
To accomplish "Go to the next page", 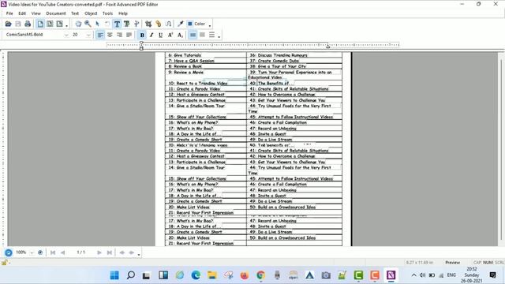I will [99, 252].
